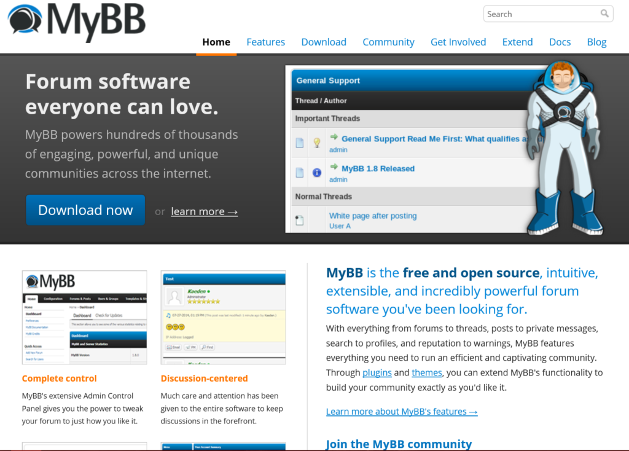Open the Community page from the navigation

point(388,42)
